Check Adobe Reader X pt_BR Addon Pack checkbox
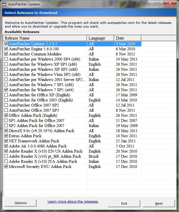The height and width of the screenshot is (212, 179). coord(6,156)
